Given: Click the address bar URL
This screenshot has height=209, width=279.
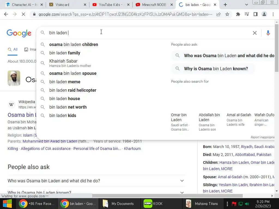Looking at the screenshot, I should (125, 14).
